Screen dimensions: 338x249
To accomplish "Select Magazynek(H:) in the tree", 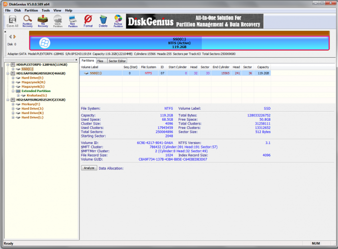I will (x=33, y=82).
